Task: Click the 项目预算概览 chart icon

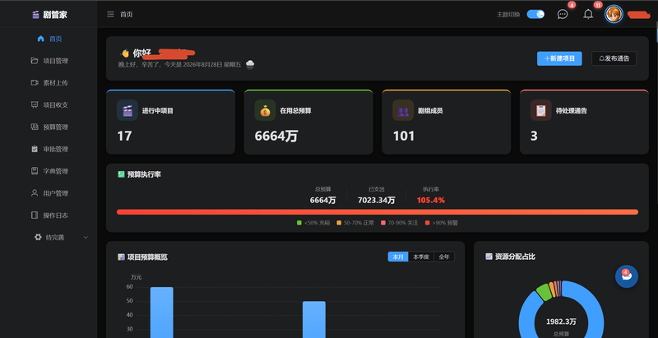Action: (121, 257)
